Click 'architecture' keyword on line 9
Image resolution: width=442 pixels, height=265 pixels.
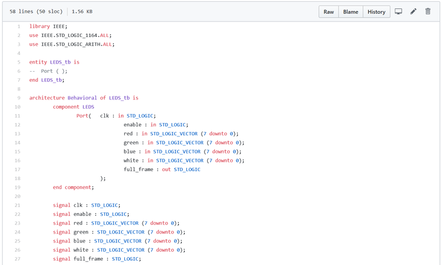(x=47, y=98)
